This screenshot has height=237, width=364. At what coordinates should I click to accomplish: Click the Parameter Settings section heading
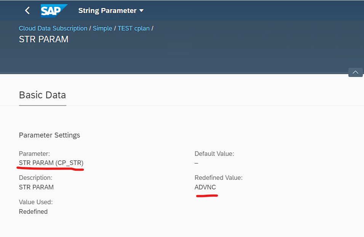50,135
